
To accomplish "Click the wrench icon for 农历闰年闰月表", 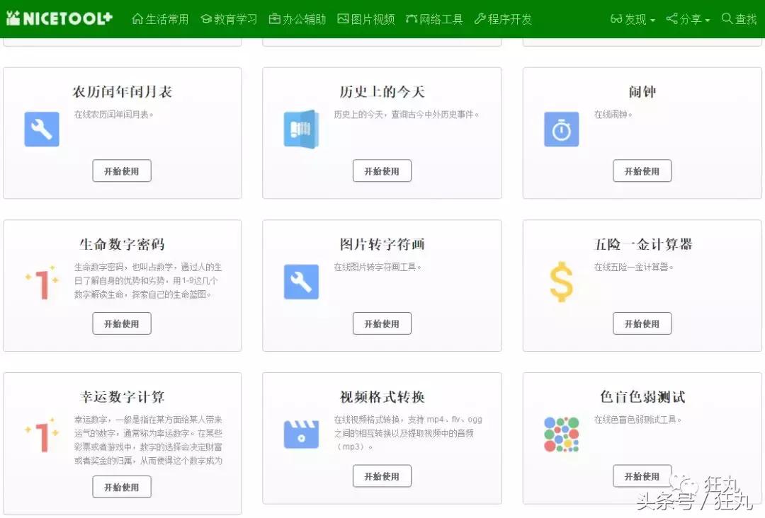I will click(42, 129).
